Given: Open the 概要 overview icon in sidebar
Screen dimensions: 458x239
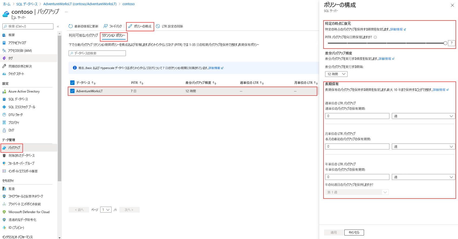Looking at the screenshot, I should tap(4, 35).
